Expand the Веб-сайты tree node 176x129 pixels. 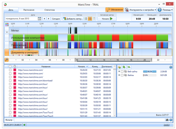click(119, 71)
